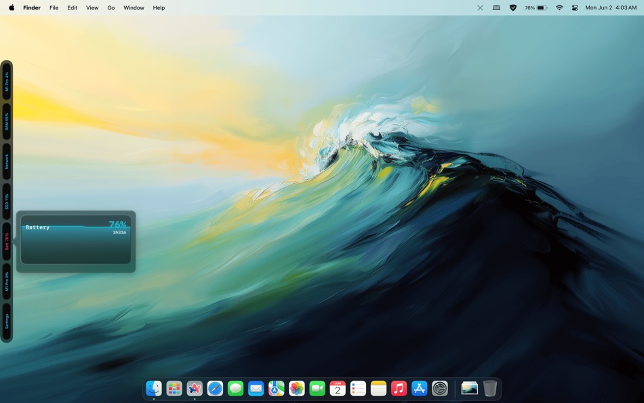This screenshot has height=403, width=644.
Task: Open Mail from the Dock
Action: 256,388
